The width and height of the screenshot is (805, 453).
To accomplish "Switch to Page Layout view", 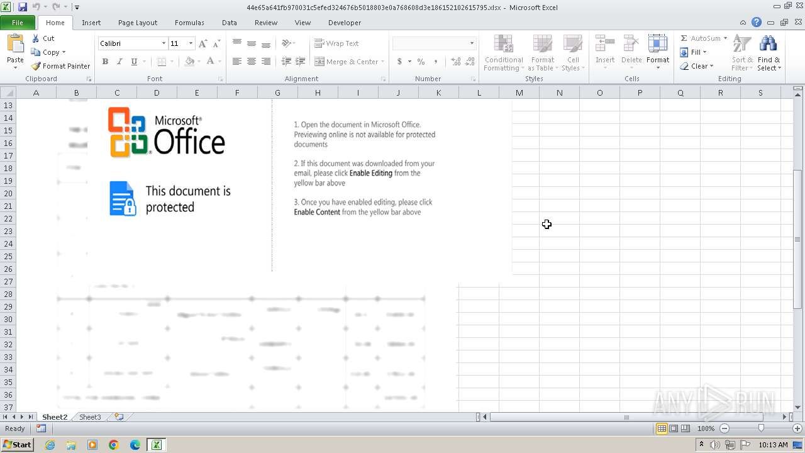I will [x=674, y=428].
